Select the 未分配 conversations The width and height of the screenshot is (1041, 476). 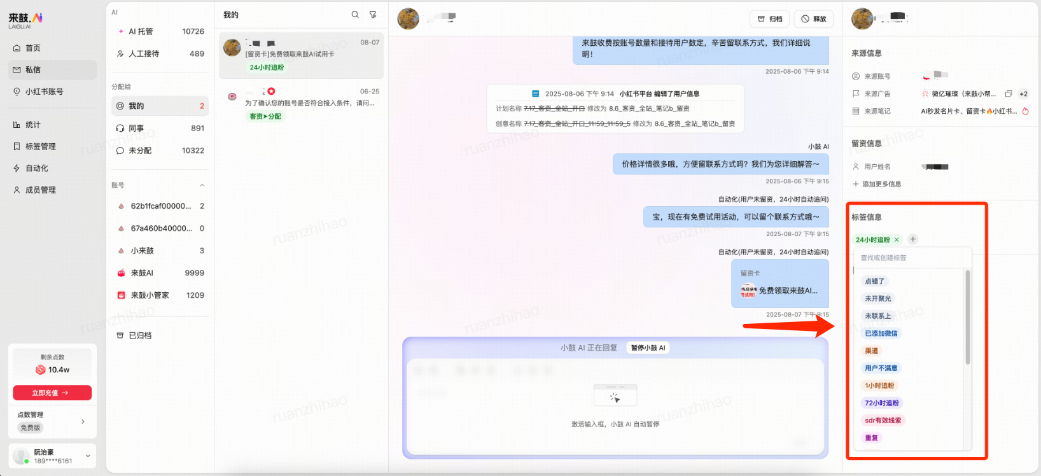[160, 150]
